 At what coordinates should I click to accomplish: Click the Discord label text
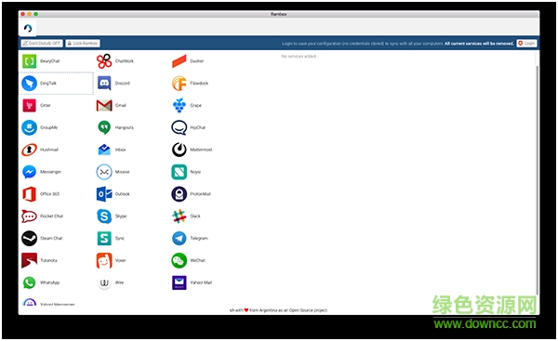123,84
